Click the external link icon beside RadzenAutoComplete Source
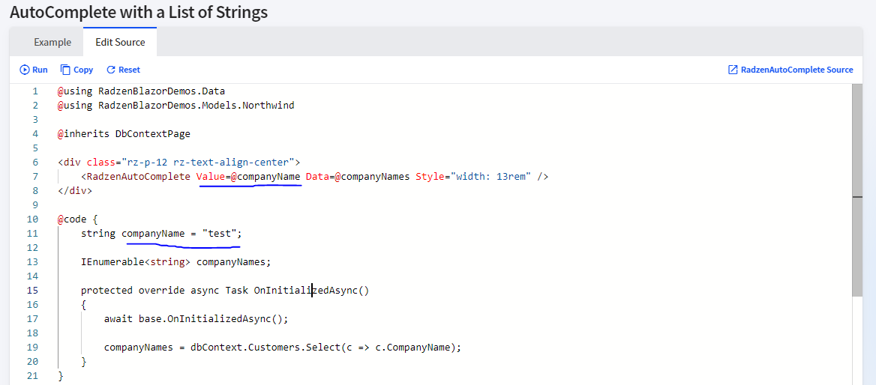This screenshot has width=876, height=385. point(733,70)
